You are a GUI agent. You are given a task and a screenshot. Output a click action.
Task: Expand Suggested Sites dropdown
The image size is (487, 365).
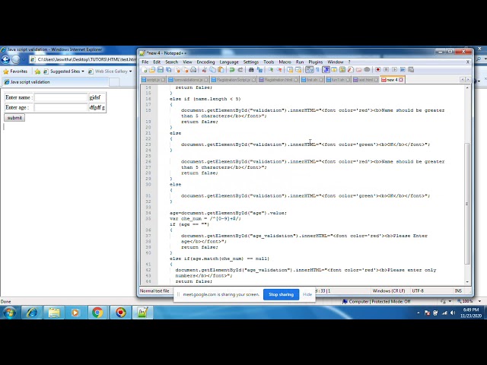83,71
